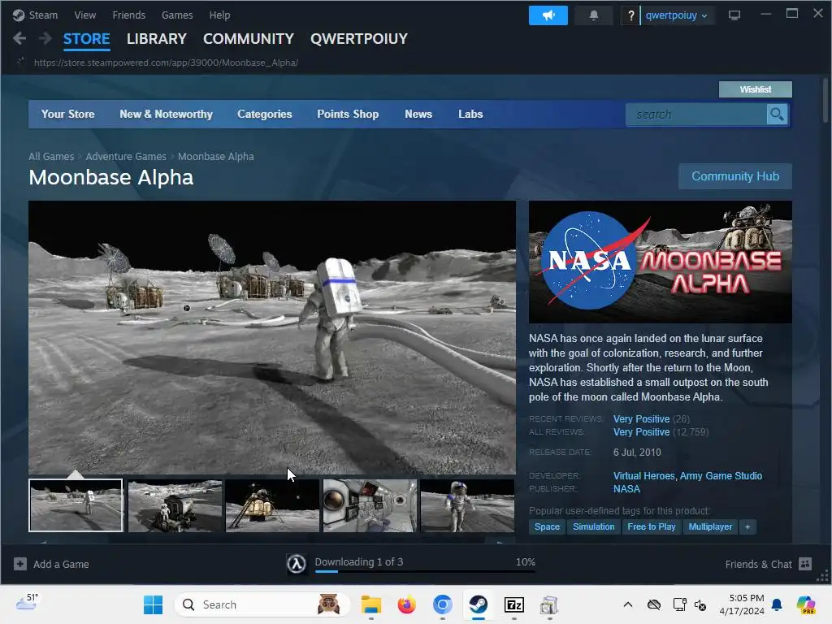Open the Community Hub
Screen dimensions: 832x624
735,176
